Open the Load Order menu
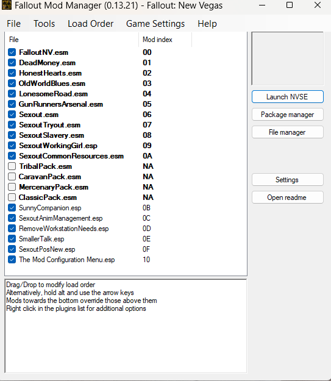This screenshot has height=381, width=331. click(90, 24)
